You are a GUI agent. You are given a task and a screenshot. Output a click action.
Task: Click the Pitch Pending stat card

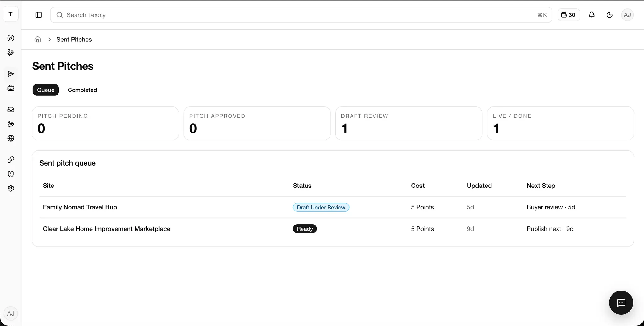pyautogui.click(x=105, y=123)
